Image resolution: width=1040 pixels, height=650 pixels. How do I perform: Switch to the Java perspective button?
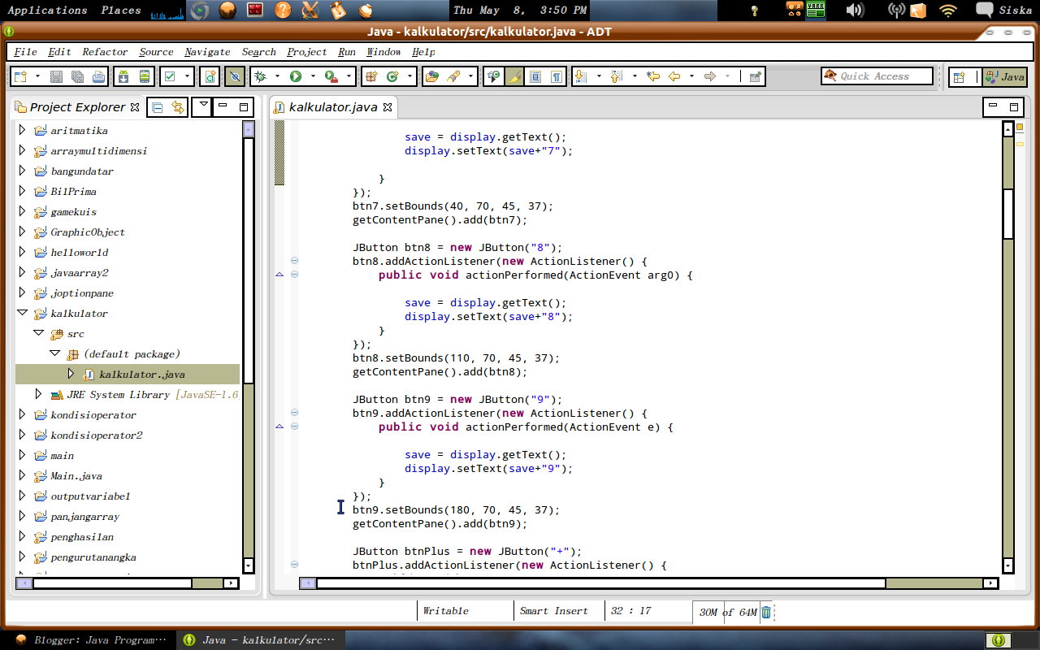pyautogui.click(x=1005, y=77)
